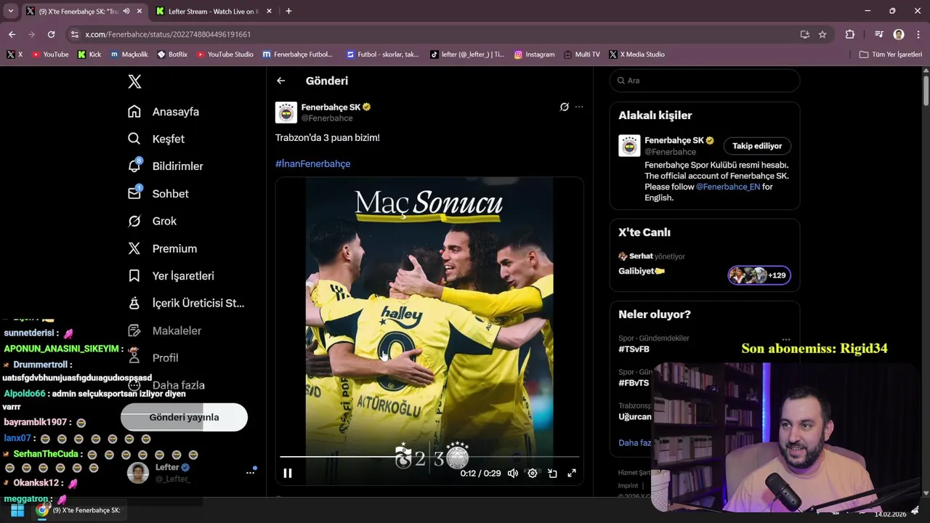930x523 pixels.
Task: Click Gönderi yayınla button
Action: coord(184,417)
